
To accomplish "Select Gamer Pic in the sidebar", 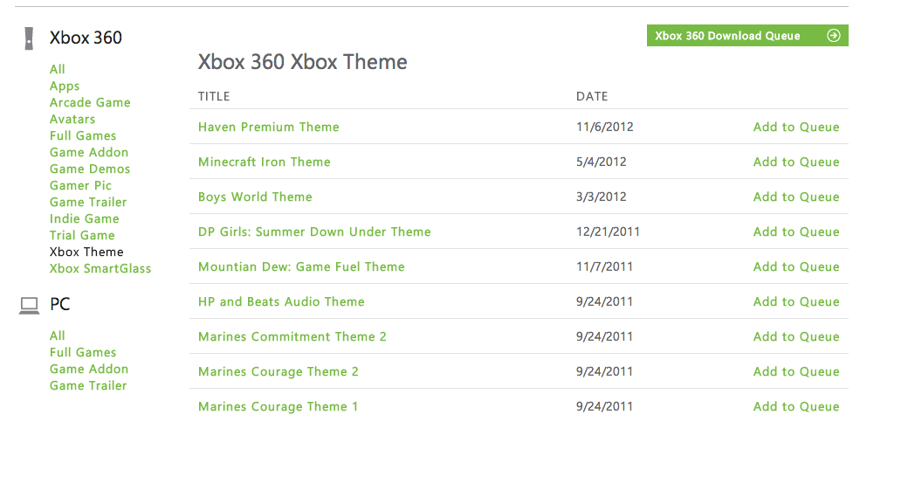I will [80, 185].
